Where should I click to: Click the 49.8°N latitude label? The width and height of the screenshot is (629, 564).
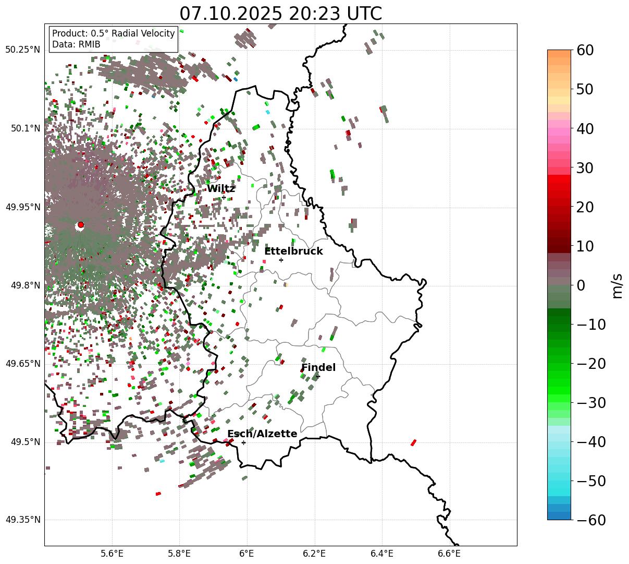(x=25, y=285)
